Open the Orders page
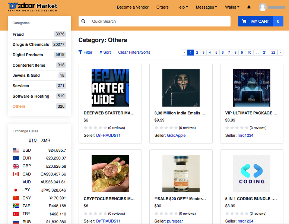Viewport: 289px width, 224px height. point(162,7)
